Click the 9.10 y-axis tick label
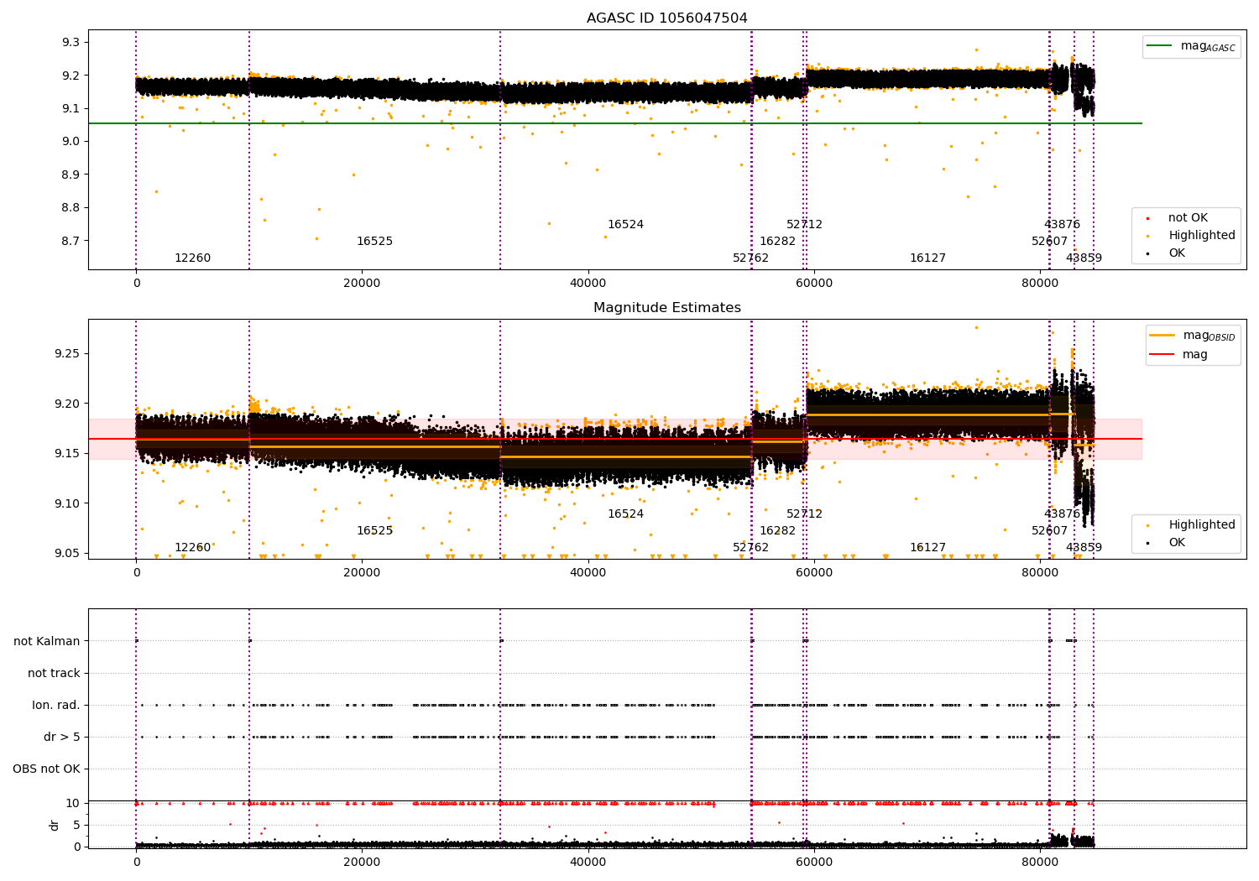 click(x=68, y=503)
